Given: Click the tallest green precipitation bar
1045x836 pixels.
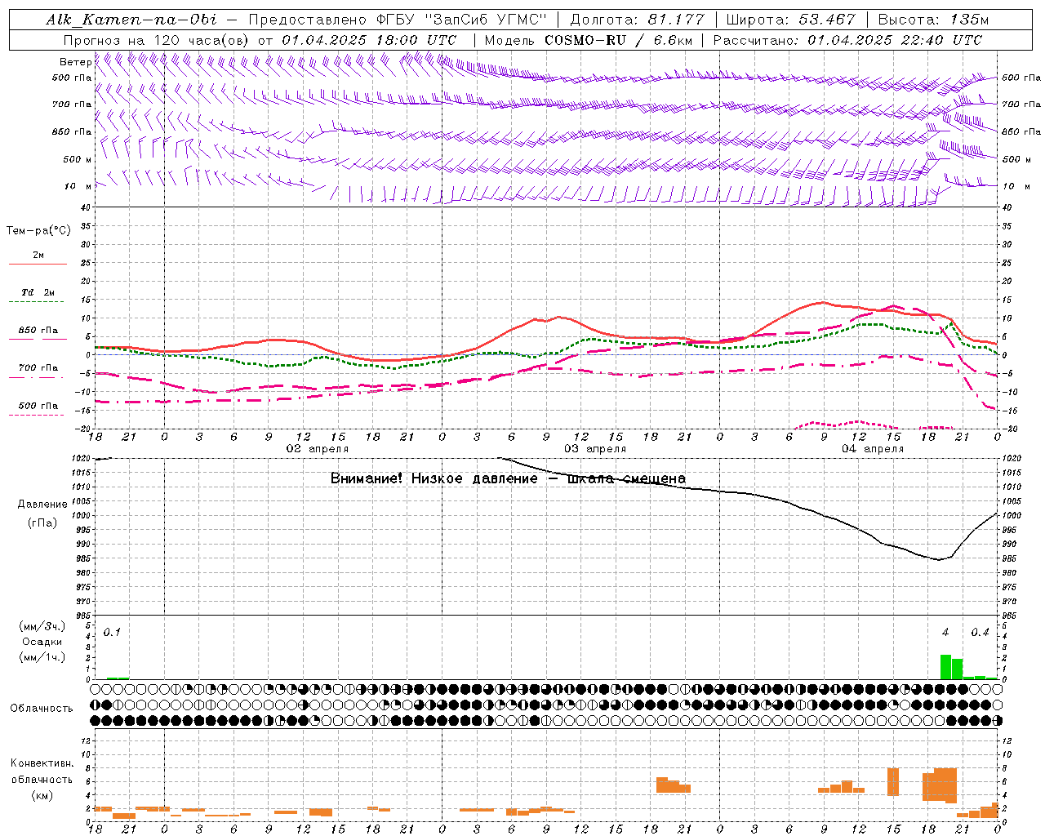Looking at the screenshot, I should (x=945, y=667).
